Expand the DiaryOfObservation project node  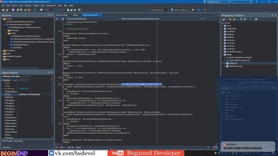[x=223, y=52]
